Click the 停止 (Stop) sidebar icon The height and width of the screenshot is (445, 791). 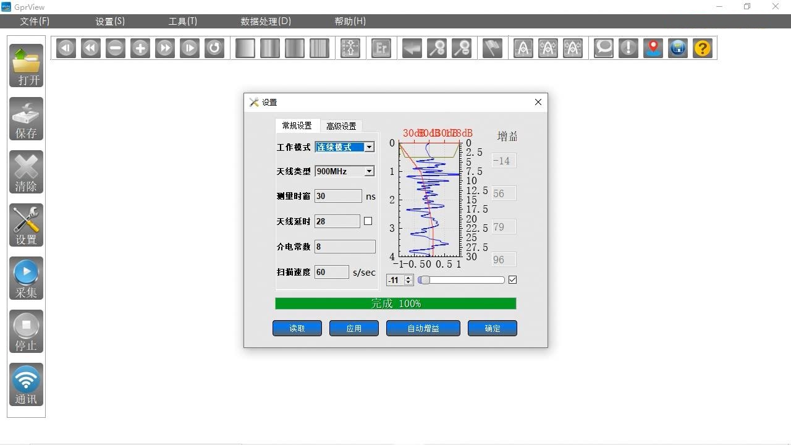(x=26, y=331)
